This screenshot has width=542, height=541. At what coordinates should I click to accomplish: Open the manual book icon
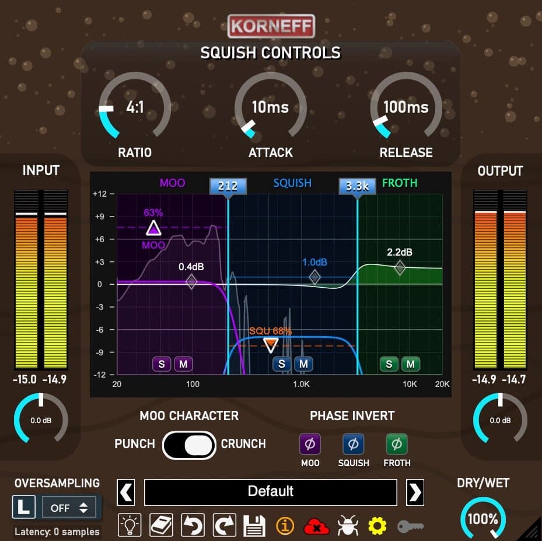(159, 525)
